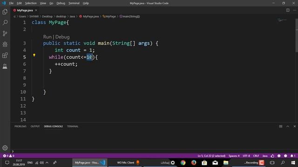Click the lightbulb quick fix on line 5
Screen dimensions: 298x167
click(x=34, y=55)
